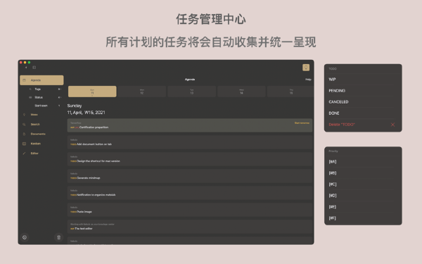Expand the Tags filter arrow
This screenshot has width=422, height=264.
pos(60,89)
